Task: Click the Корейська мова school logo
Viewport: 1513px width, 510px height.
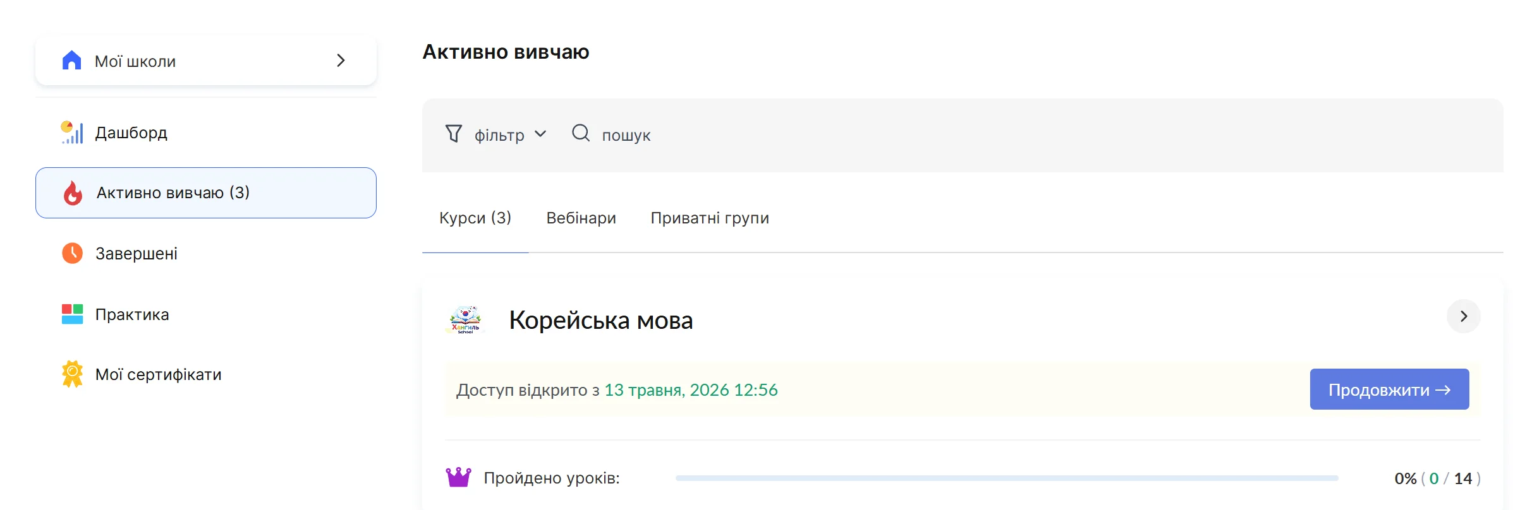Action: point(465,319)
